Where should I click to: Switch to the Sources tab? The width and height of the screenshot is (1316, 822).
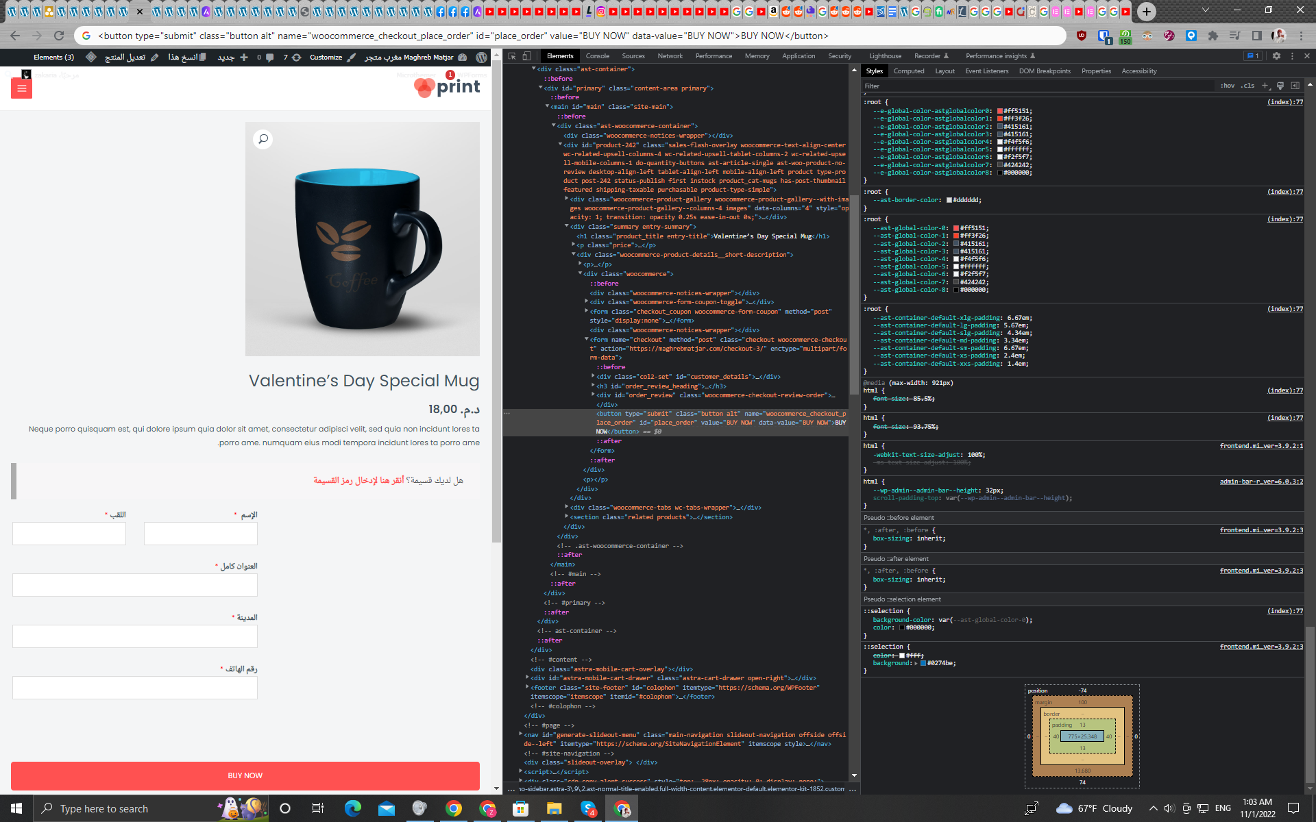tap(633, 56)
